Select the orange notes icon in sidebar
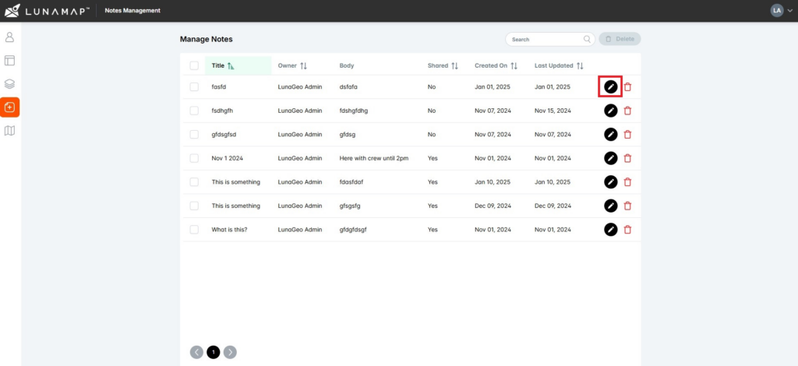The image size is (798, 366). pyautogui.click(x=9, y=107)
